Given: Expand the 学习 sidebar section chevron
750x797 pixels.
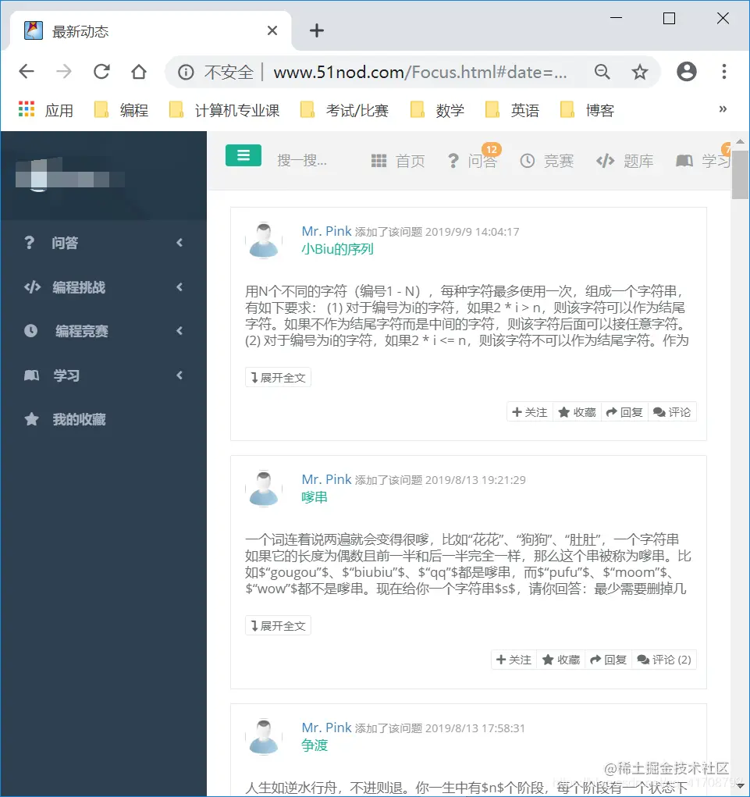Looking at the screenshot, I should 178,375.
